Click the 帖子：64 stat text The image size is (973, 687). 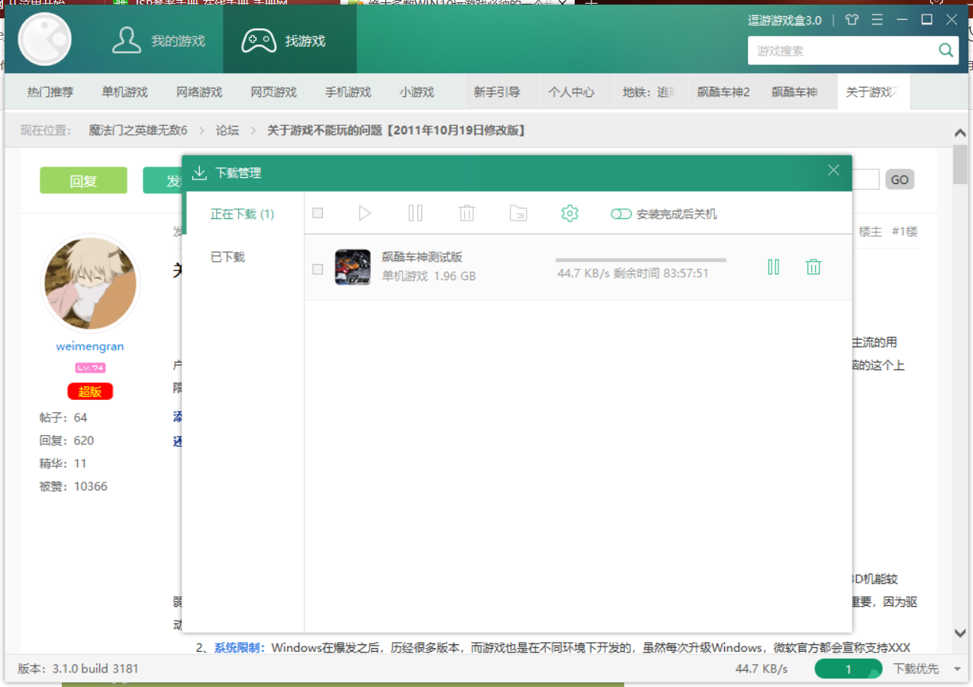[x=63, y=418]
